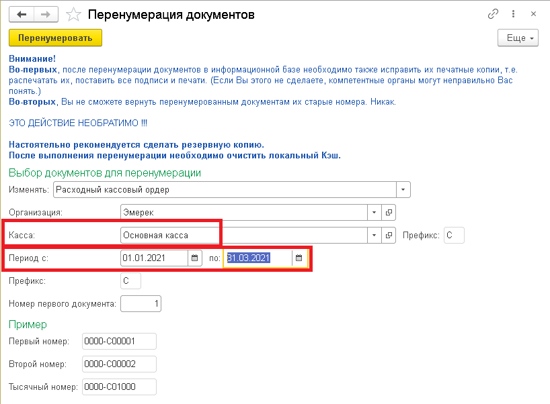Expand the Организация dropdown list
The height and width of the screenshot is (404, 550).
pyautogui.click(x=374, y=212)
